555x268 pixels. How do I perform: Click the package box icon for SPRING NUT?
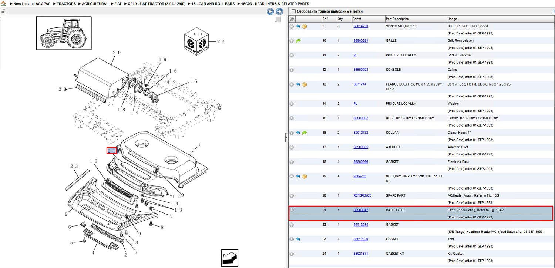coord(304,26)
